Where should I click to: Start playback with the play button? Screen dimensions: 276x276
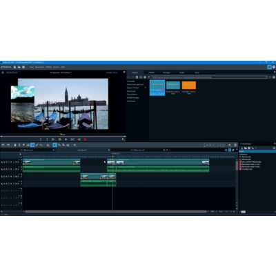66,139
